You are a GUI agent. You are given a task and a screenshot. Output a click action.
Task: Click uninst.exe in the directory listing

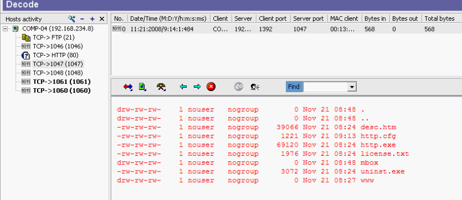(383, 172)
